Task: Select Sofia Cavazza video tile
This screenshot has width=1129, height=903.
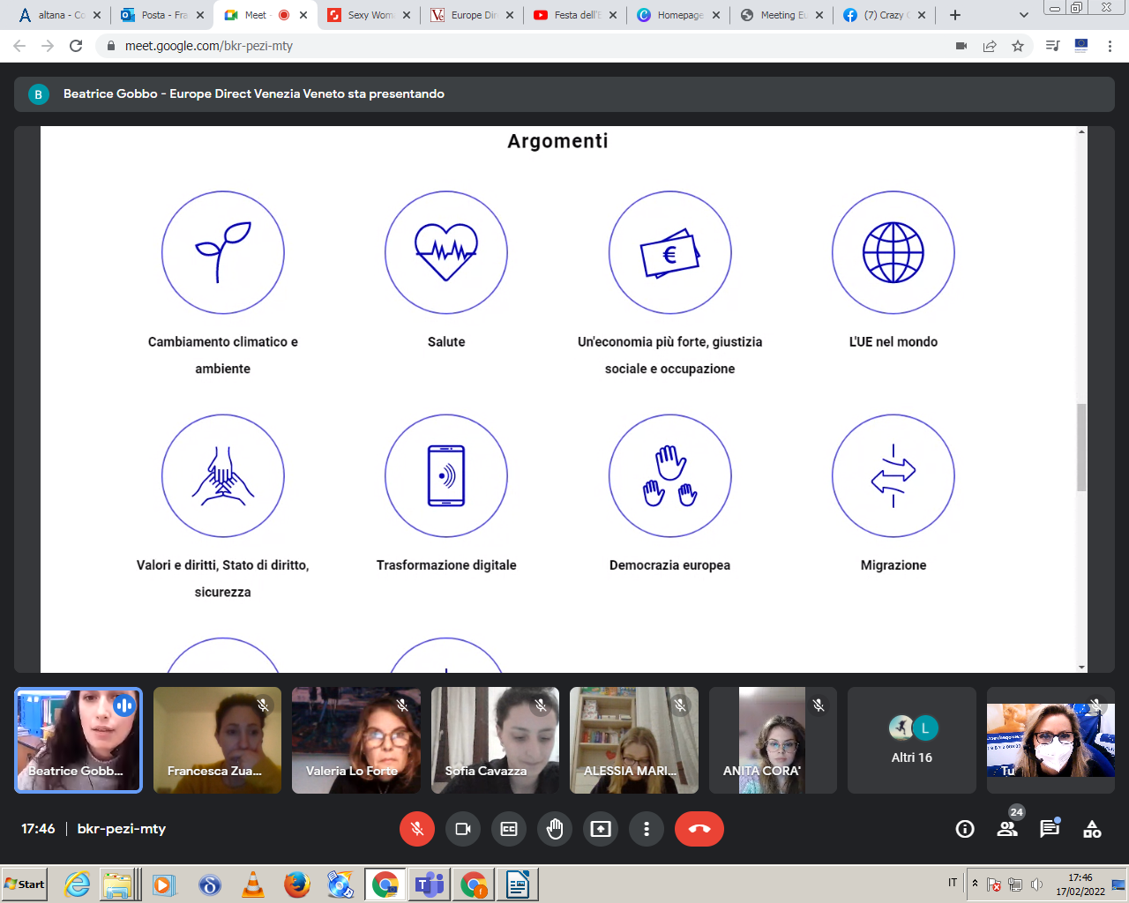Action: point(495,741)
